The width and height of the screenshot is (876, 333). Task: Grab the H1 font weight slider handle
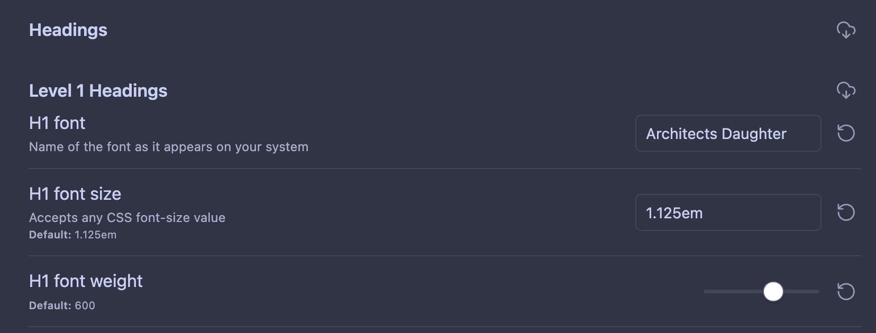(x=773, y=291)
